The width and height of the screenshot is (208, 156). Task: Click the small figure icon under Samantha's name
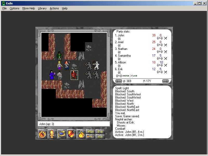(119, 59)
